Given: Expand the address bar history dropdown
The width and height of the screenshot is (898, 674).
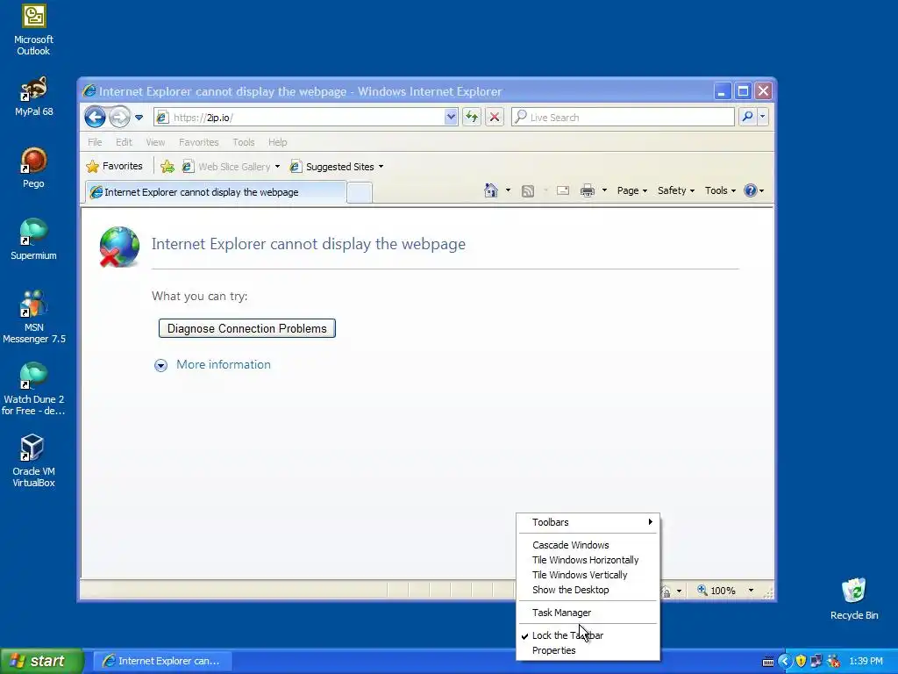Looking at the screenshot, I should point(451,118).
